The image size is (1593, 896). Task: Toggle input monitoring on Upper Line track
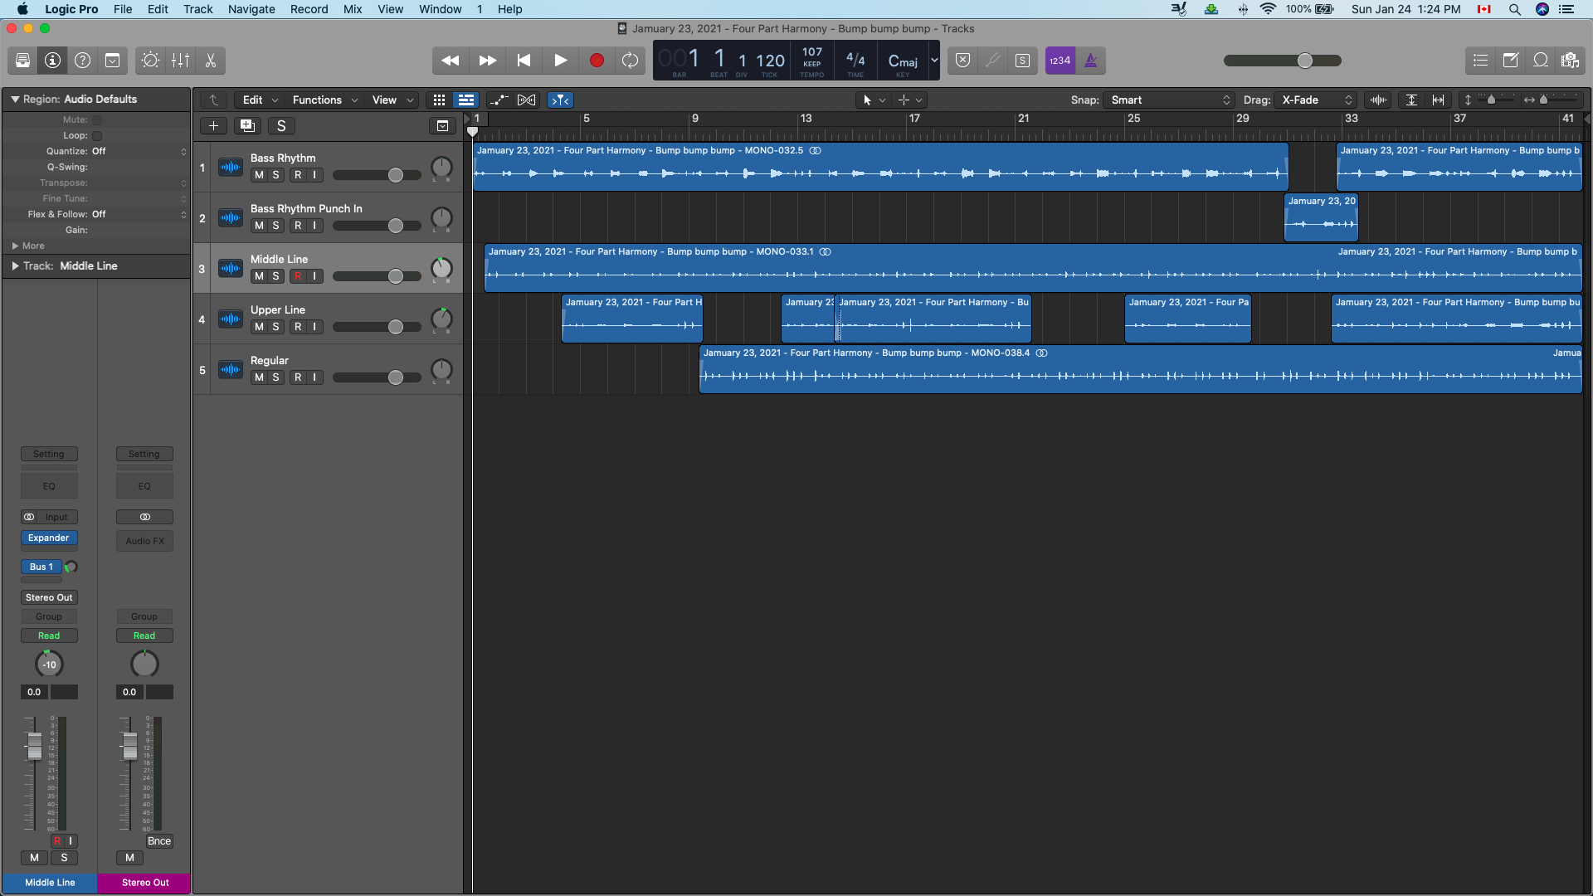pyautogui.click(x=314, y=327)
